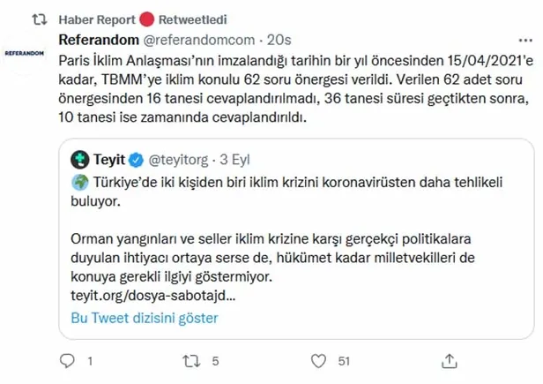Click the share icon under the tweet
The image size is (543, 384).
click(x=451, y=359)
